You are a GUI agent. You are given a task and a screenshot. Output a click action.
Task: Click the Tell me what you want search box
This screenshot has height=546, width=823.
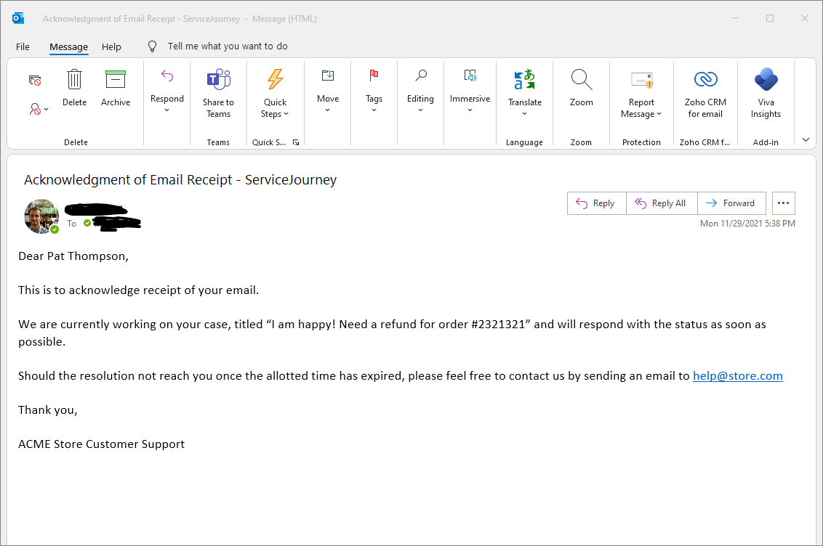click(x=228, y=46)
